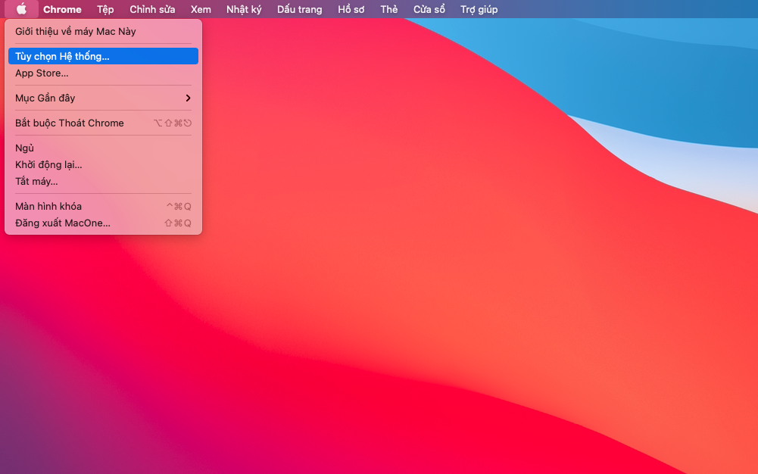Open the Tệp menu
758x474 pixels.
click(x=105, y=9)
